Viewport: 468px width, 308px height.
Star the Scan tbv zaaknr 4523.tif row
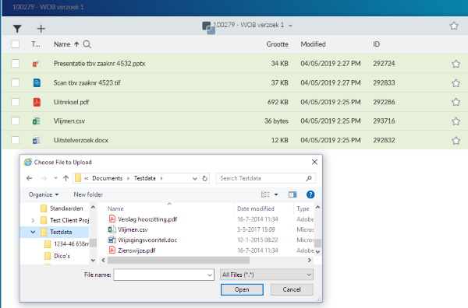(x=456, y=83)
